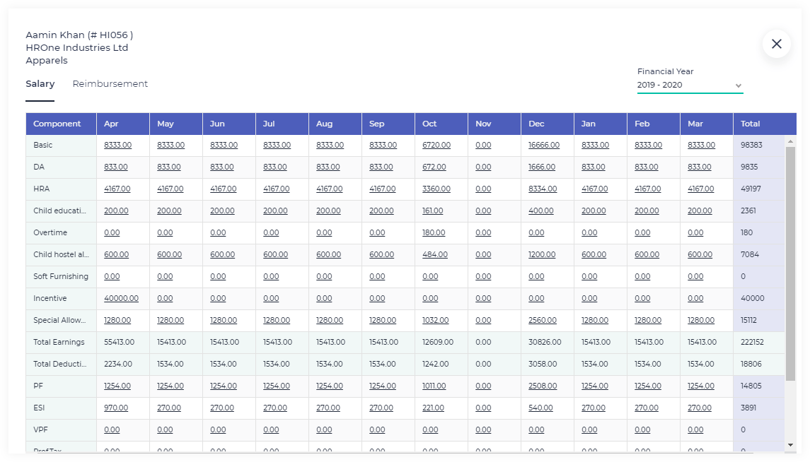Screen dimensions: 810x462
Task: Select the Total Earnings row label
Action: point(59,342)
